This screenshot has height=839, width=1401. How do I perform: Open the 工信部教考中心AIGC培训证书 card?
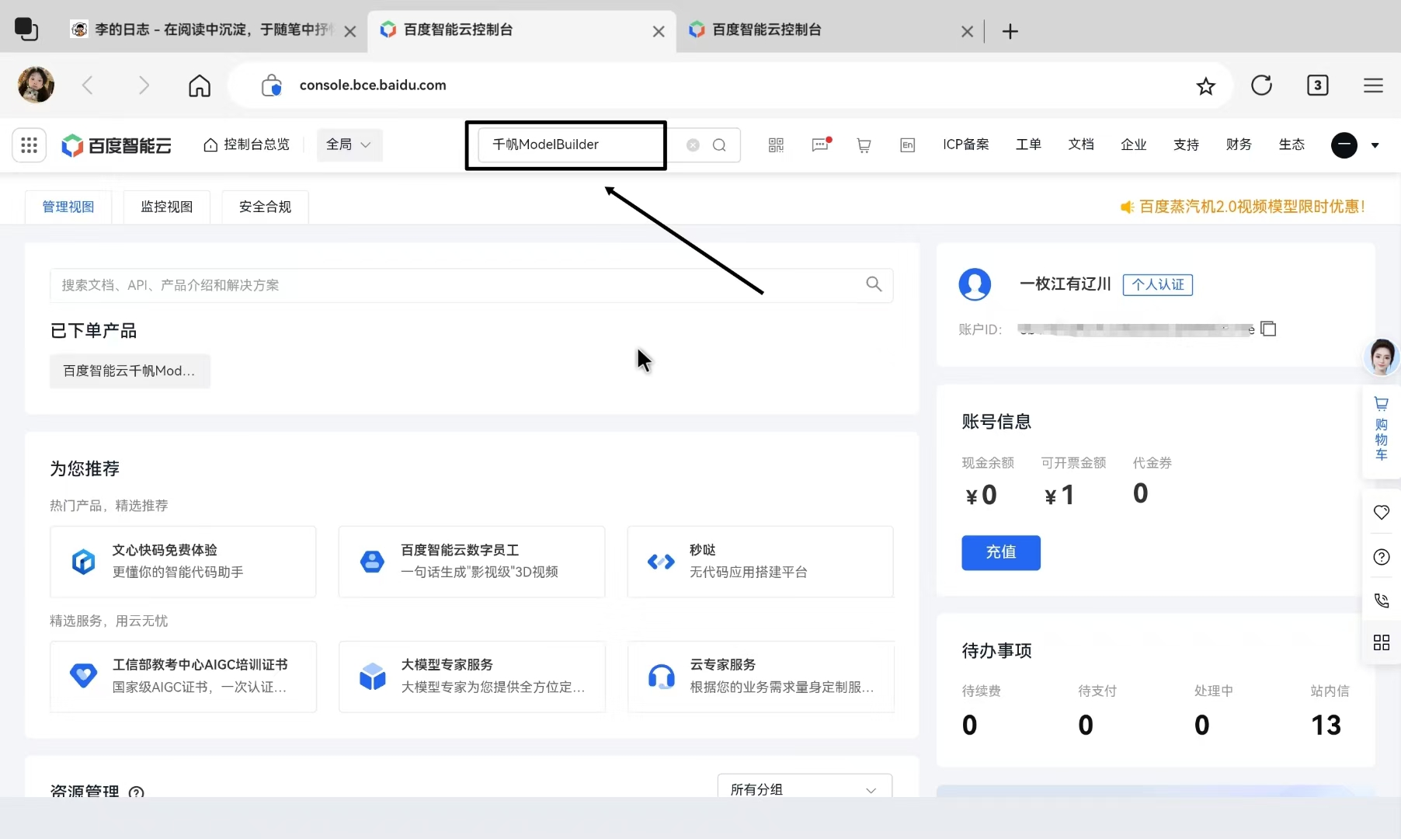(x=183, y=676)
